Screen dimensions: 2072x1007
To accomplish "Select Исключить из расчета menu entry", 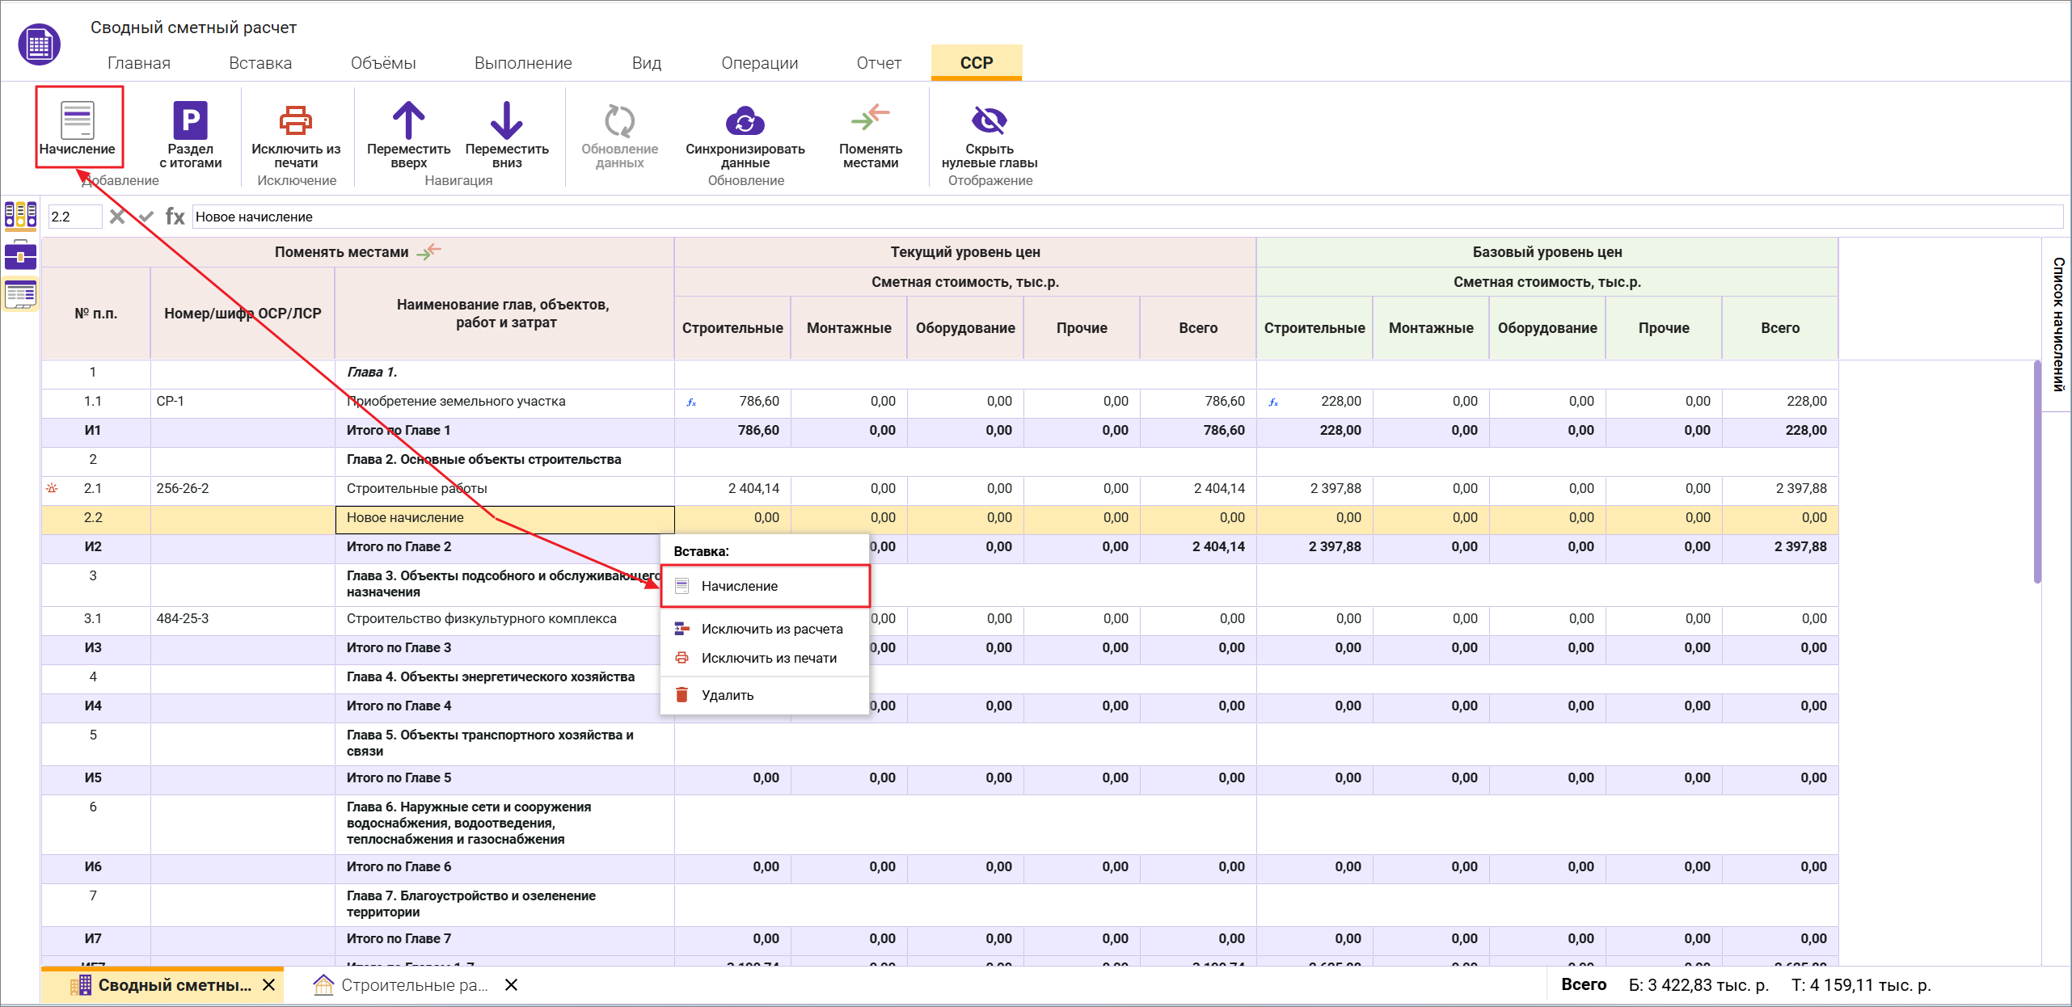I will click(x=771, y=629).
